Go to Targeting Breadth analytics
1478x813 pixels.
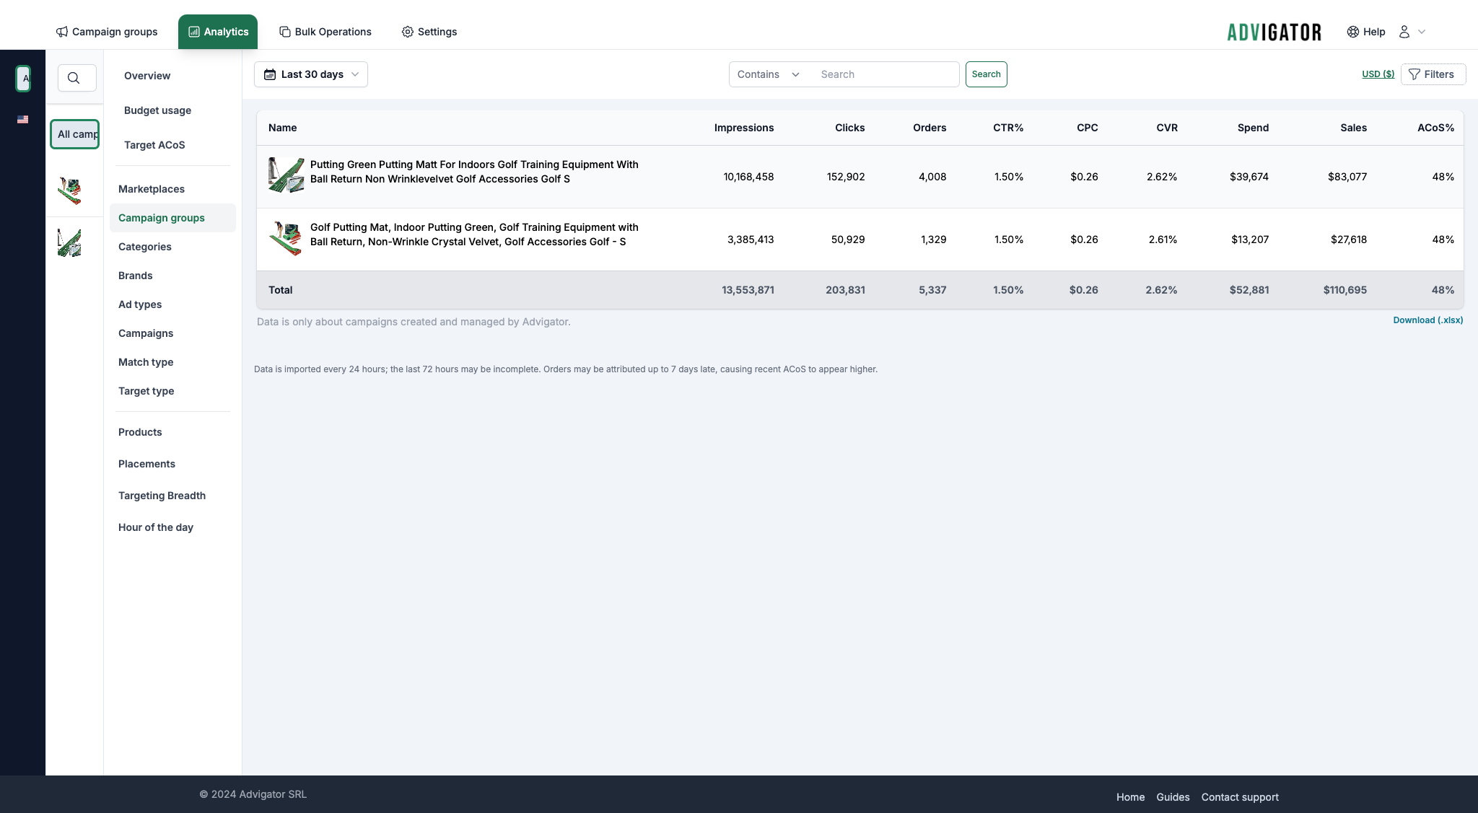pos(162,496)
